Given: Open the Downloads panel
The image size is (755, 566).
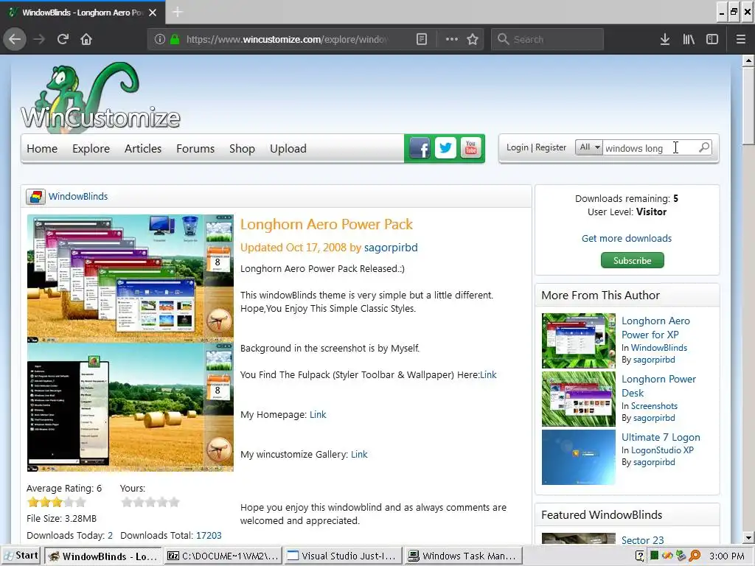Looking at the screenshot, I should (664, 39).
